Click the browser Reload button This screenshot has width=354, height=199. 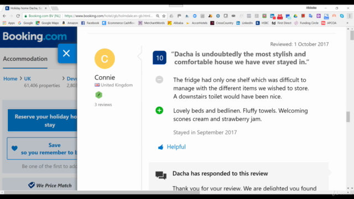point(18,16)
